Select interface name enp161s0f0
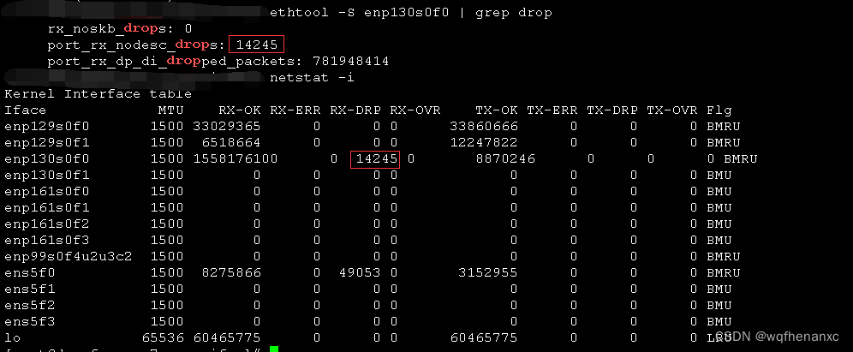The height and width of the screenshot is (352, 853). click(47, 192)
